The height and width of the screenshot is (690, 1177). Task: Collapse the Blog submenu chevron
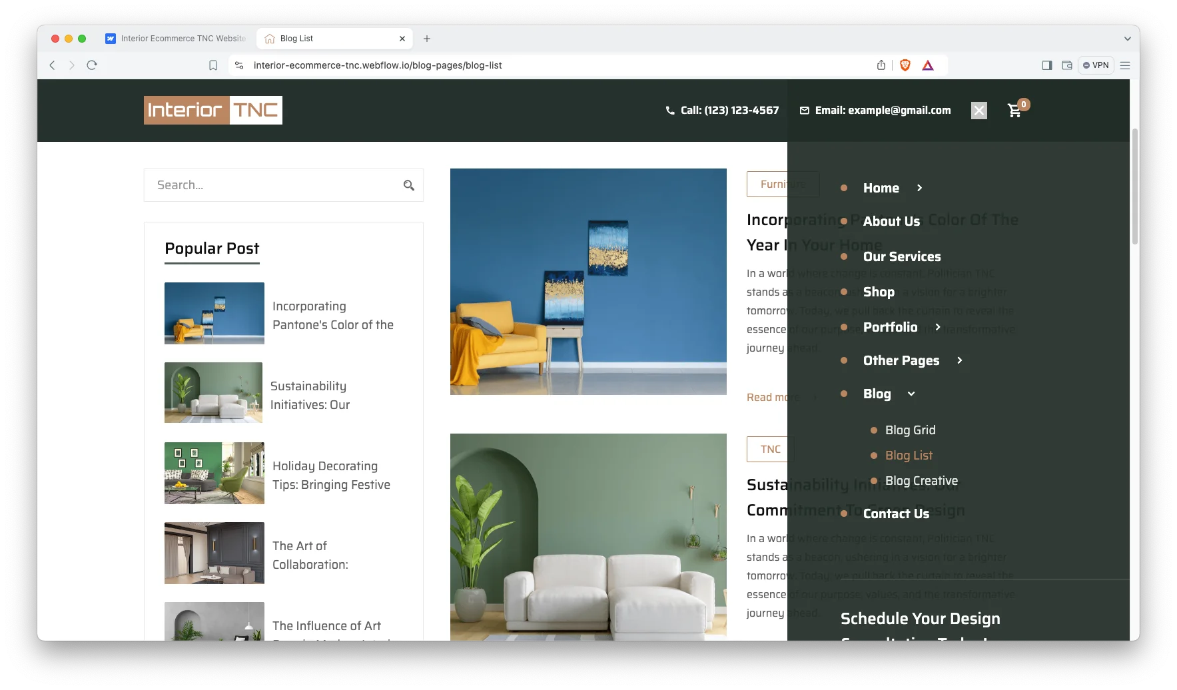[911, 394]
